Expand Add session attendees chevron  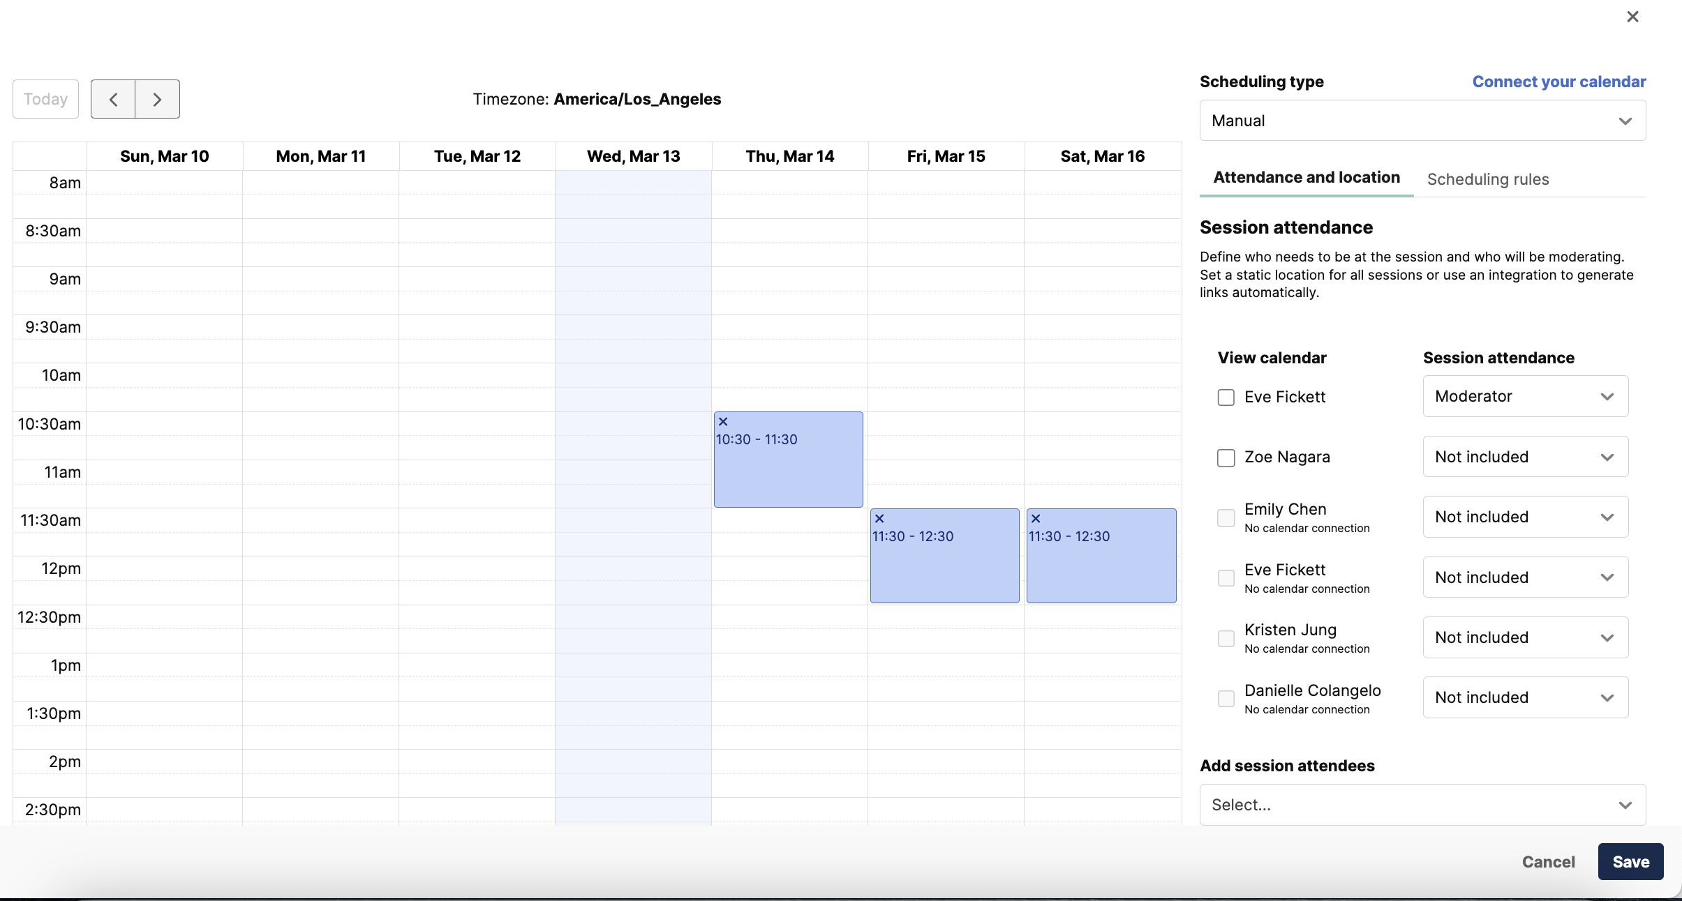click(x=1625, y=805)
